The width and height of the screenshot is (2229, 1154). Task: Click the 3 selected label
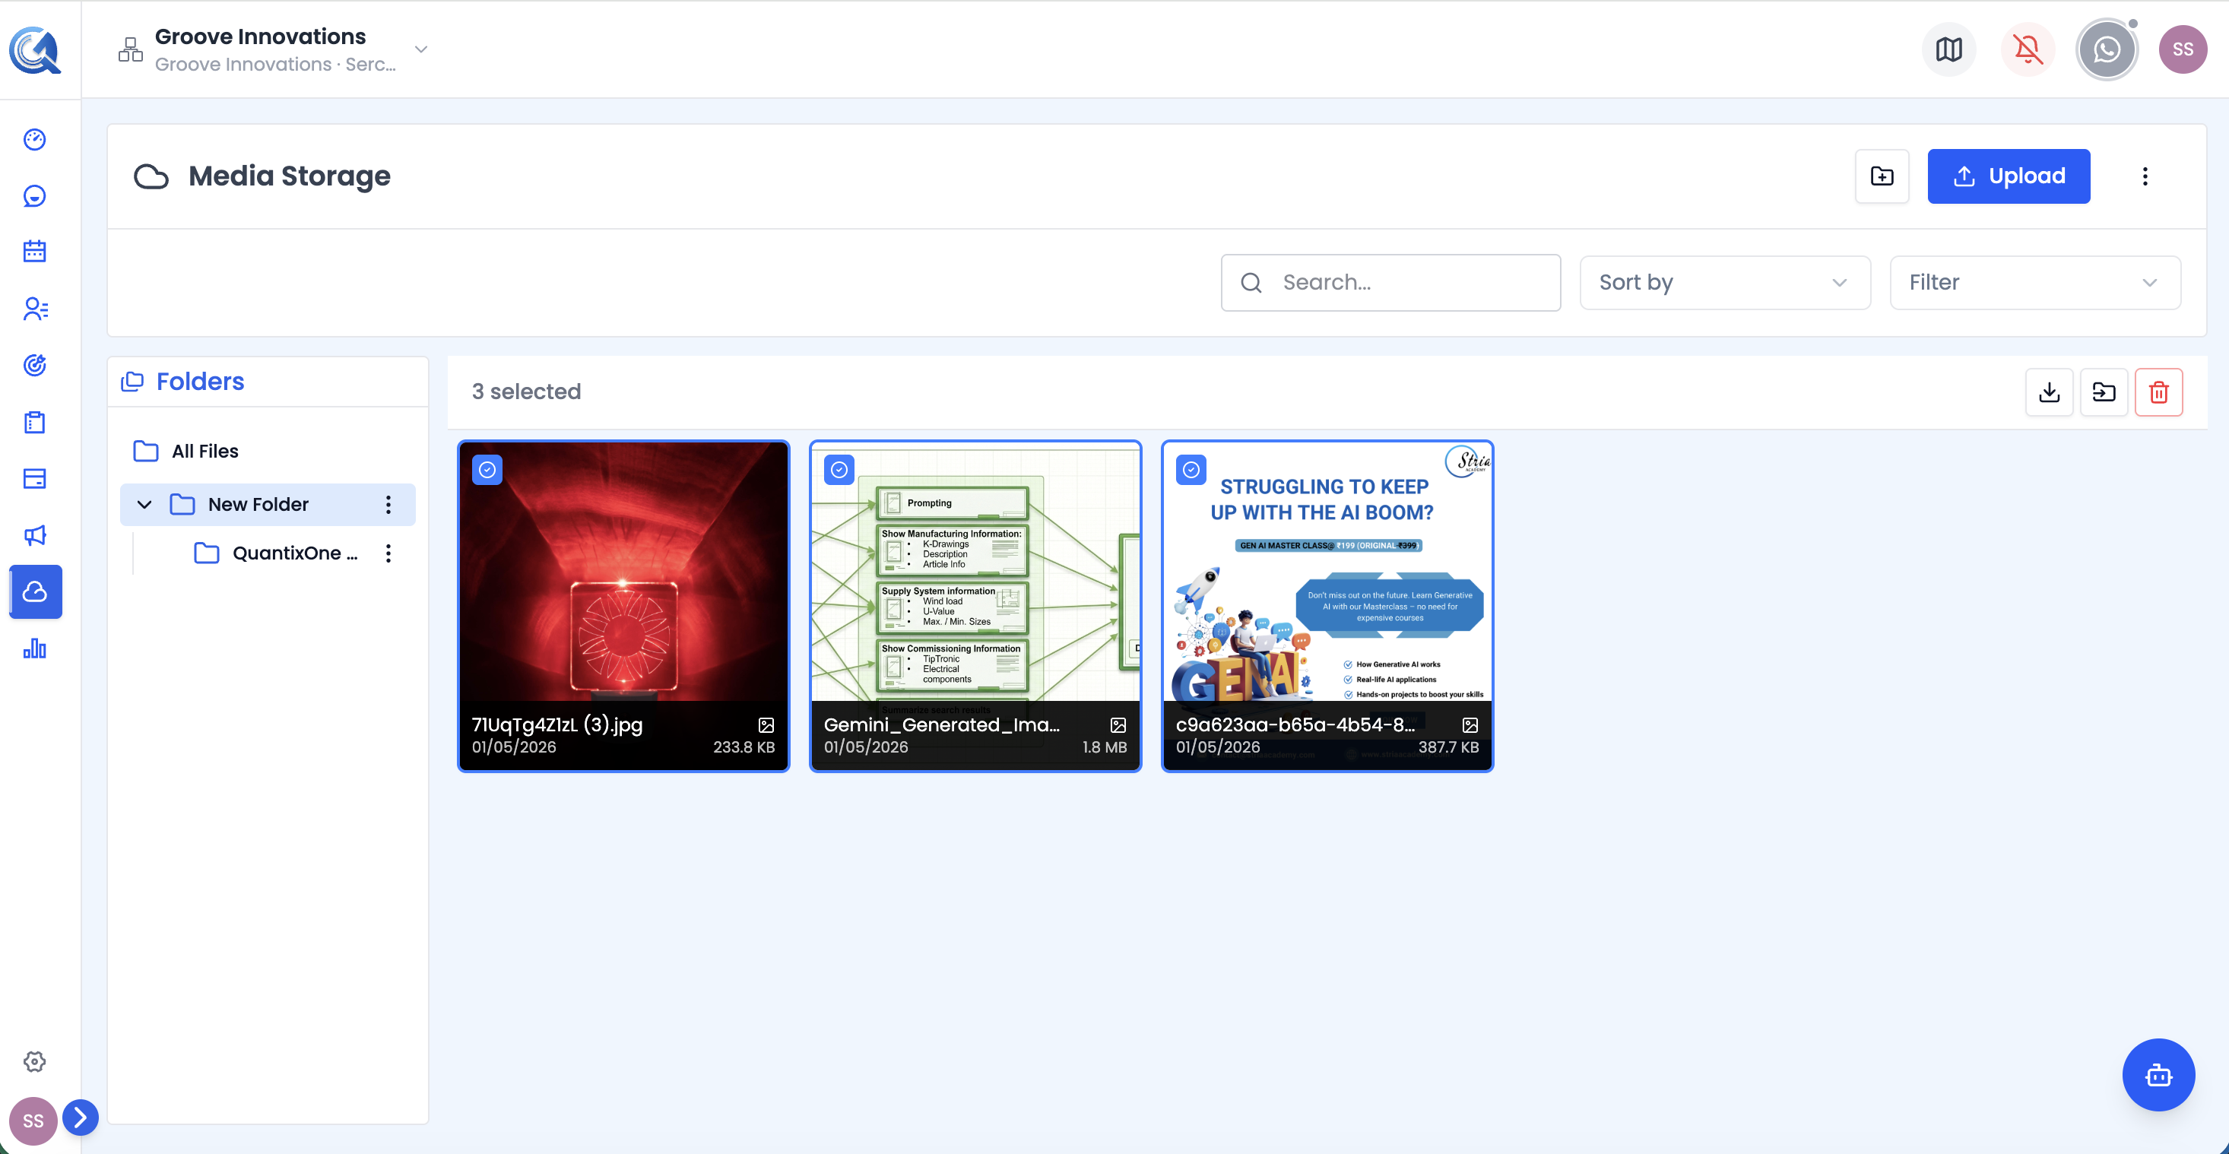(526, 392)
